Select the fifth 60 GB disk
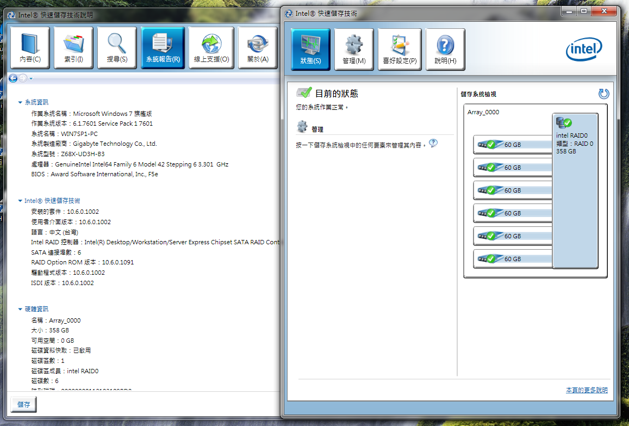This screenshot has height=426, width=629. click(x=513, y=236)
